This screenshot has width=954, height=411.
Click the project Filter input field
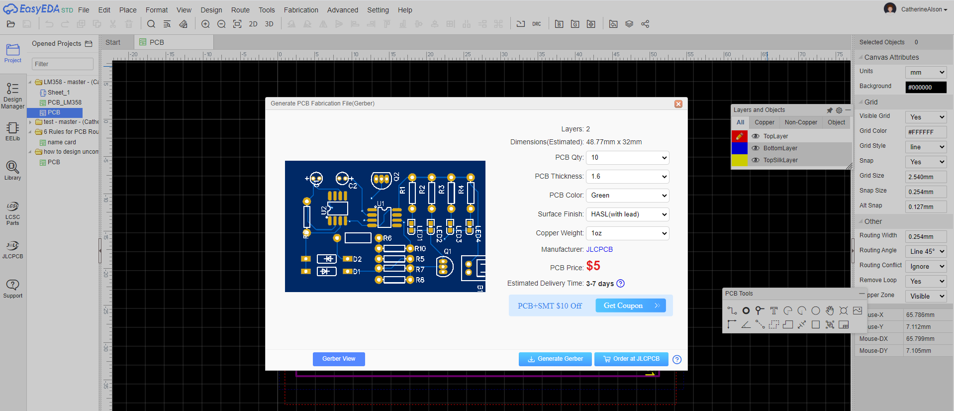pos(63,64)
